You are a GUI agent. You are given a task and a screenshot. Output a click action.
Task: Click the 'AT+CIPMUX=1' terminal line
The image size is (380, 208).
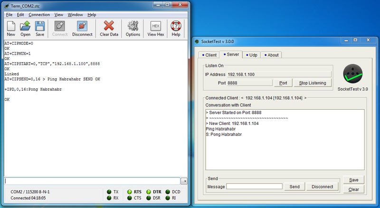[18, 54]
